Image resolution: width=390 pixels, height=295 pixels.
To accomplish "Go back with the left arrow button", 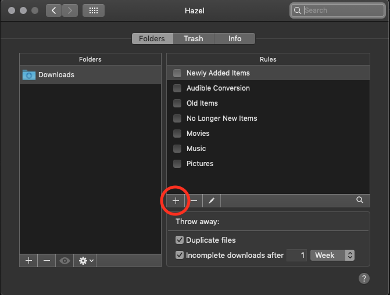I will (x=53, y=10).
